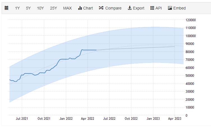Click the Jan 2023 x-axis label
This screenshot has width=211, height=127.
click(x=153, y=119)
